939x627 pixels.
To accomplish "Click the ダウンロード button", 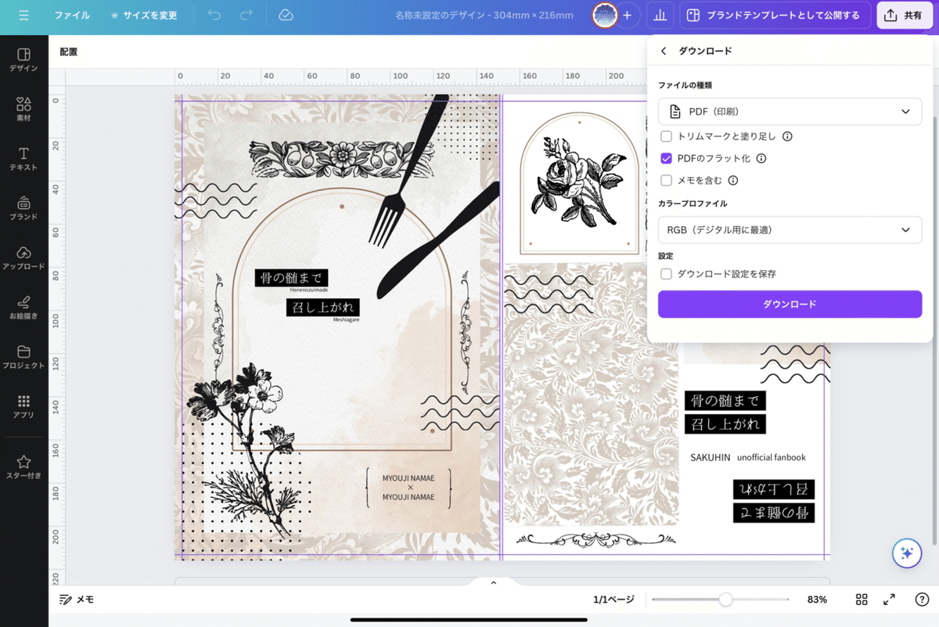I will (790, 304).
